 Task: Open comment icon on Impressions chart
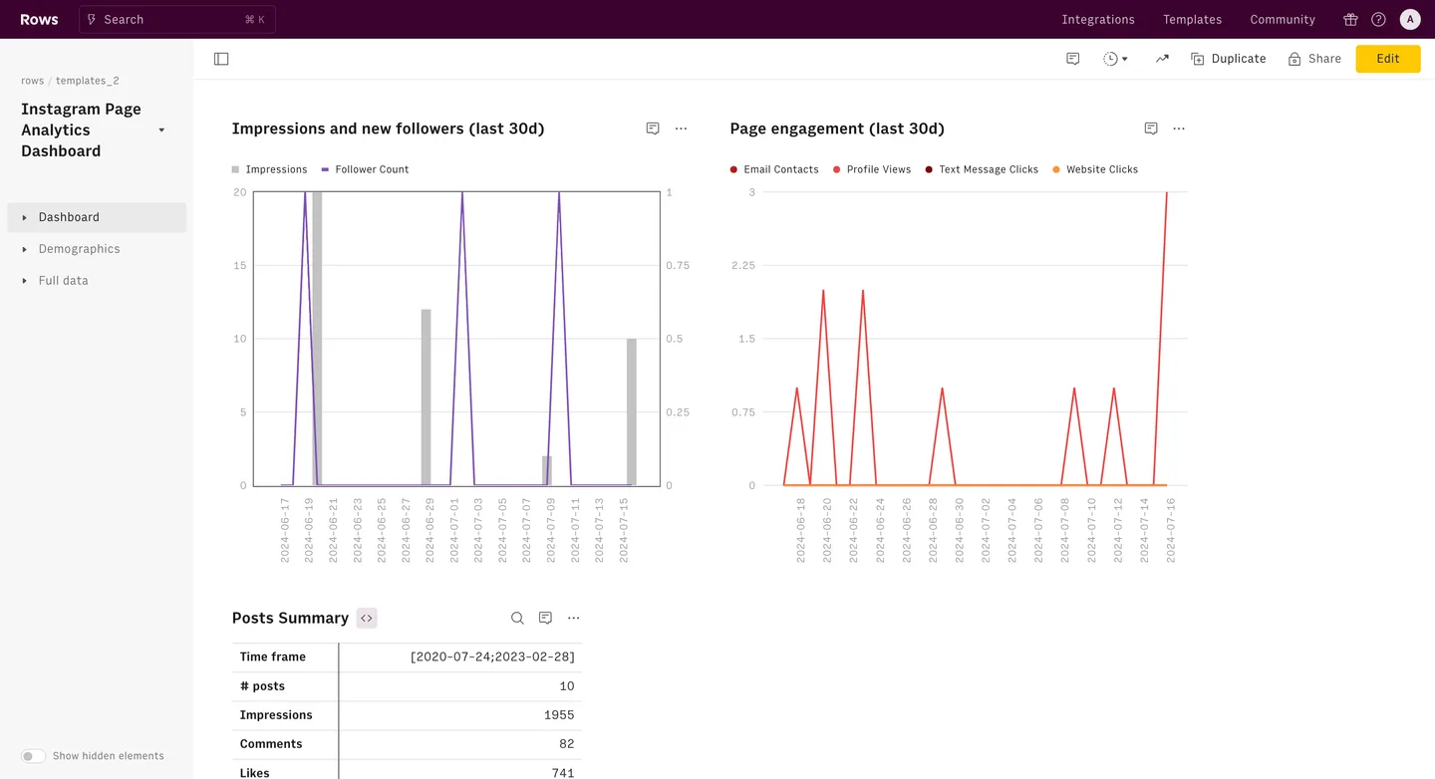pos(653,129)
